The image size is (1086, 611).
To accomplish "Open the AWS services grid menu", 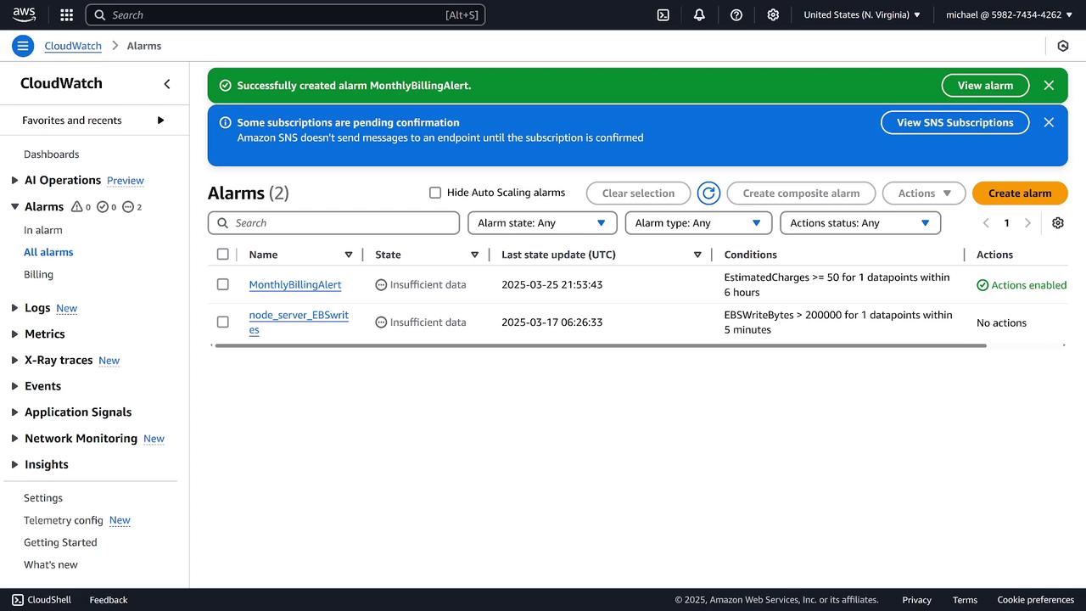I will click(x=67, y=14).
